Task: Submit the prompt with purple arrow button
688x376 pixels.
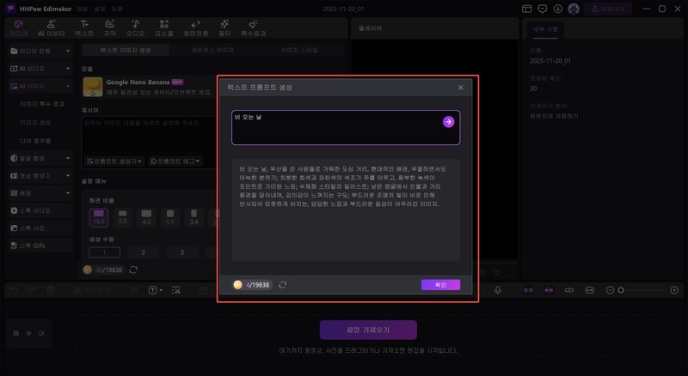Action: click(x=448, y=122)
